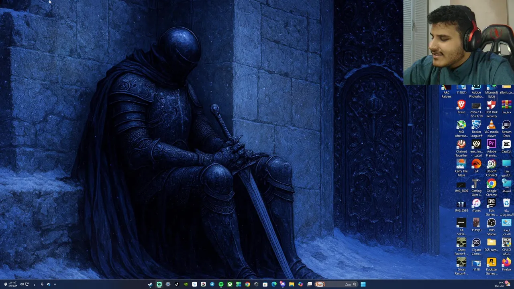Open Telegram from the taskbar
Viewport: 514px width, 289px height.
click(212, 284)
